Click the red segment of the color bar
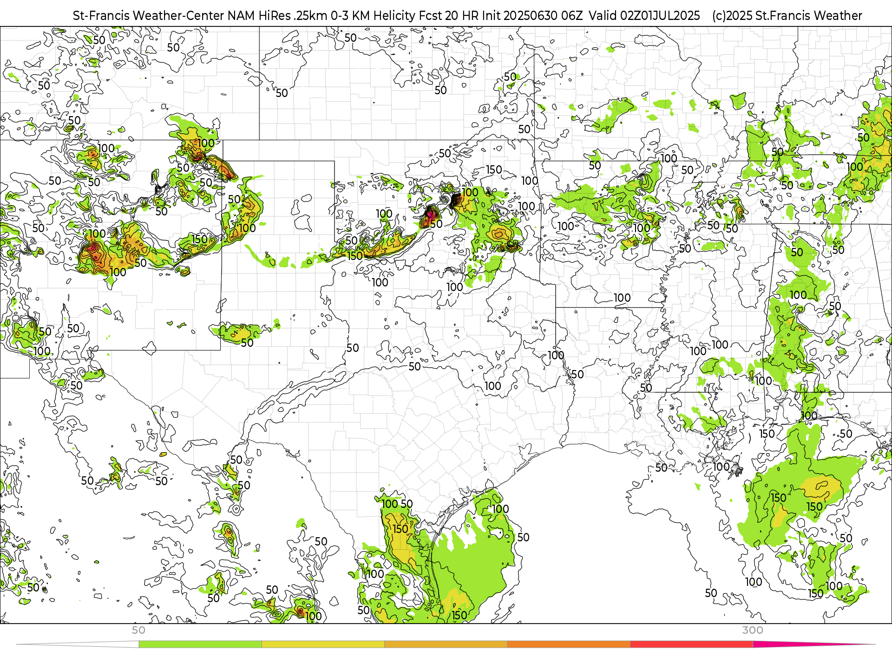Screen dimensions: 892x650 [x=692, y=644]
